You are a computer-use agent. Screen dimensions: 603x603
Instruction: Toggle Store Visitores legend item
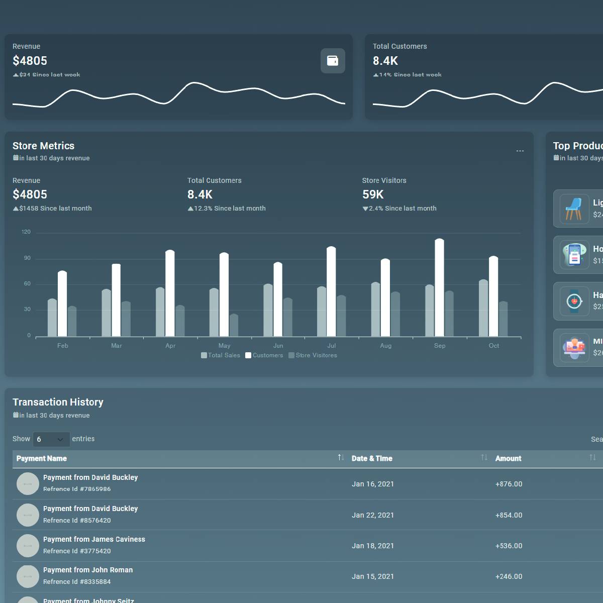(x=313, y=355)
